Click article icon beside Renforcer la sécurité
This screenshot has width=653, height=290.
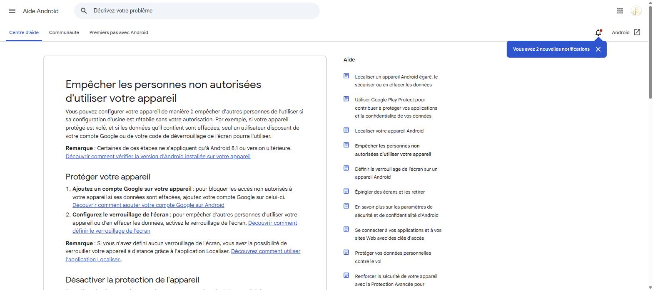coord(346,275)
